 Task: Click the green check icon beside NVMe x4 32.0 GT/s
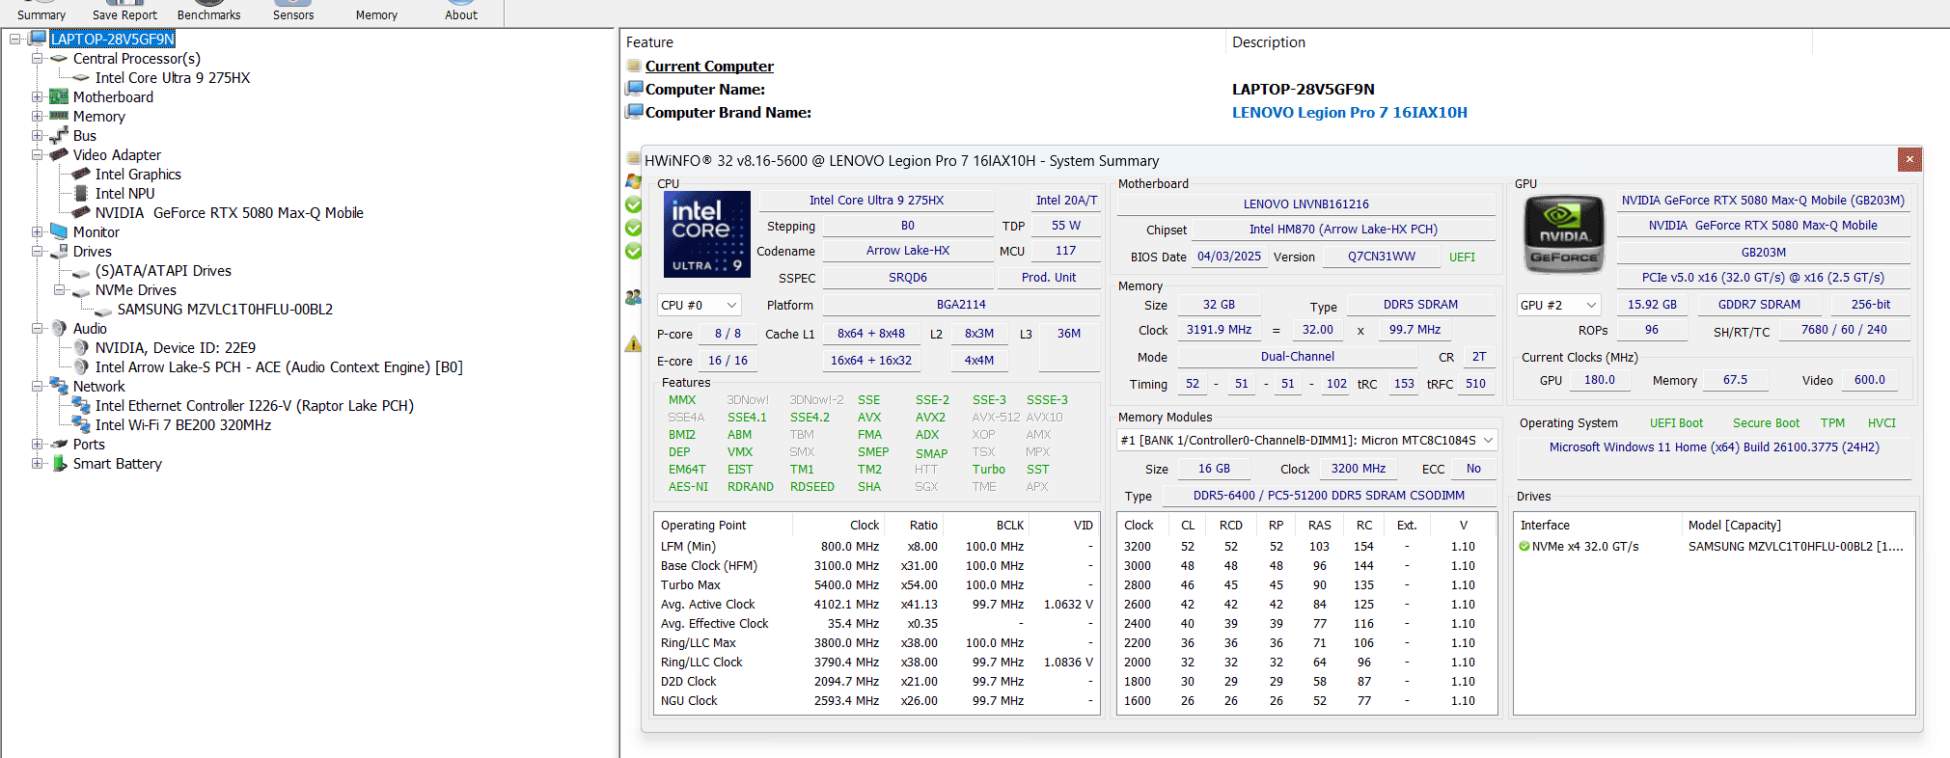1524,546
